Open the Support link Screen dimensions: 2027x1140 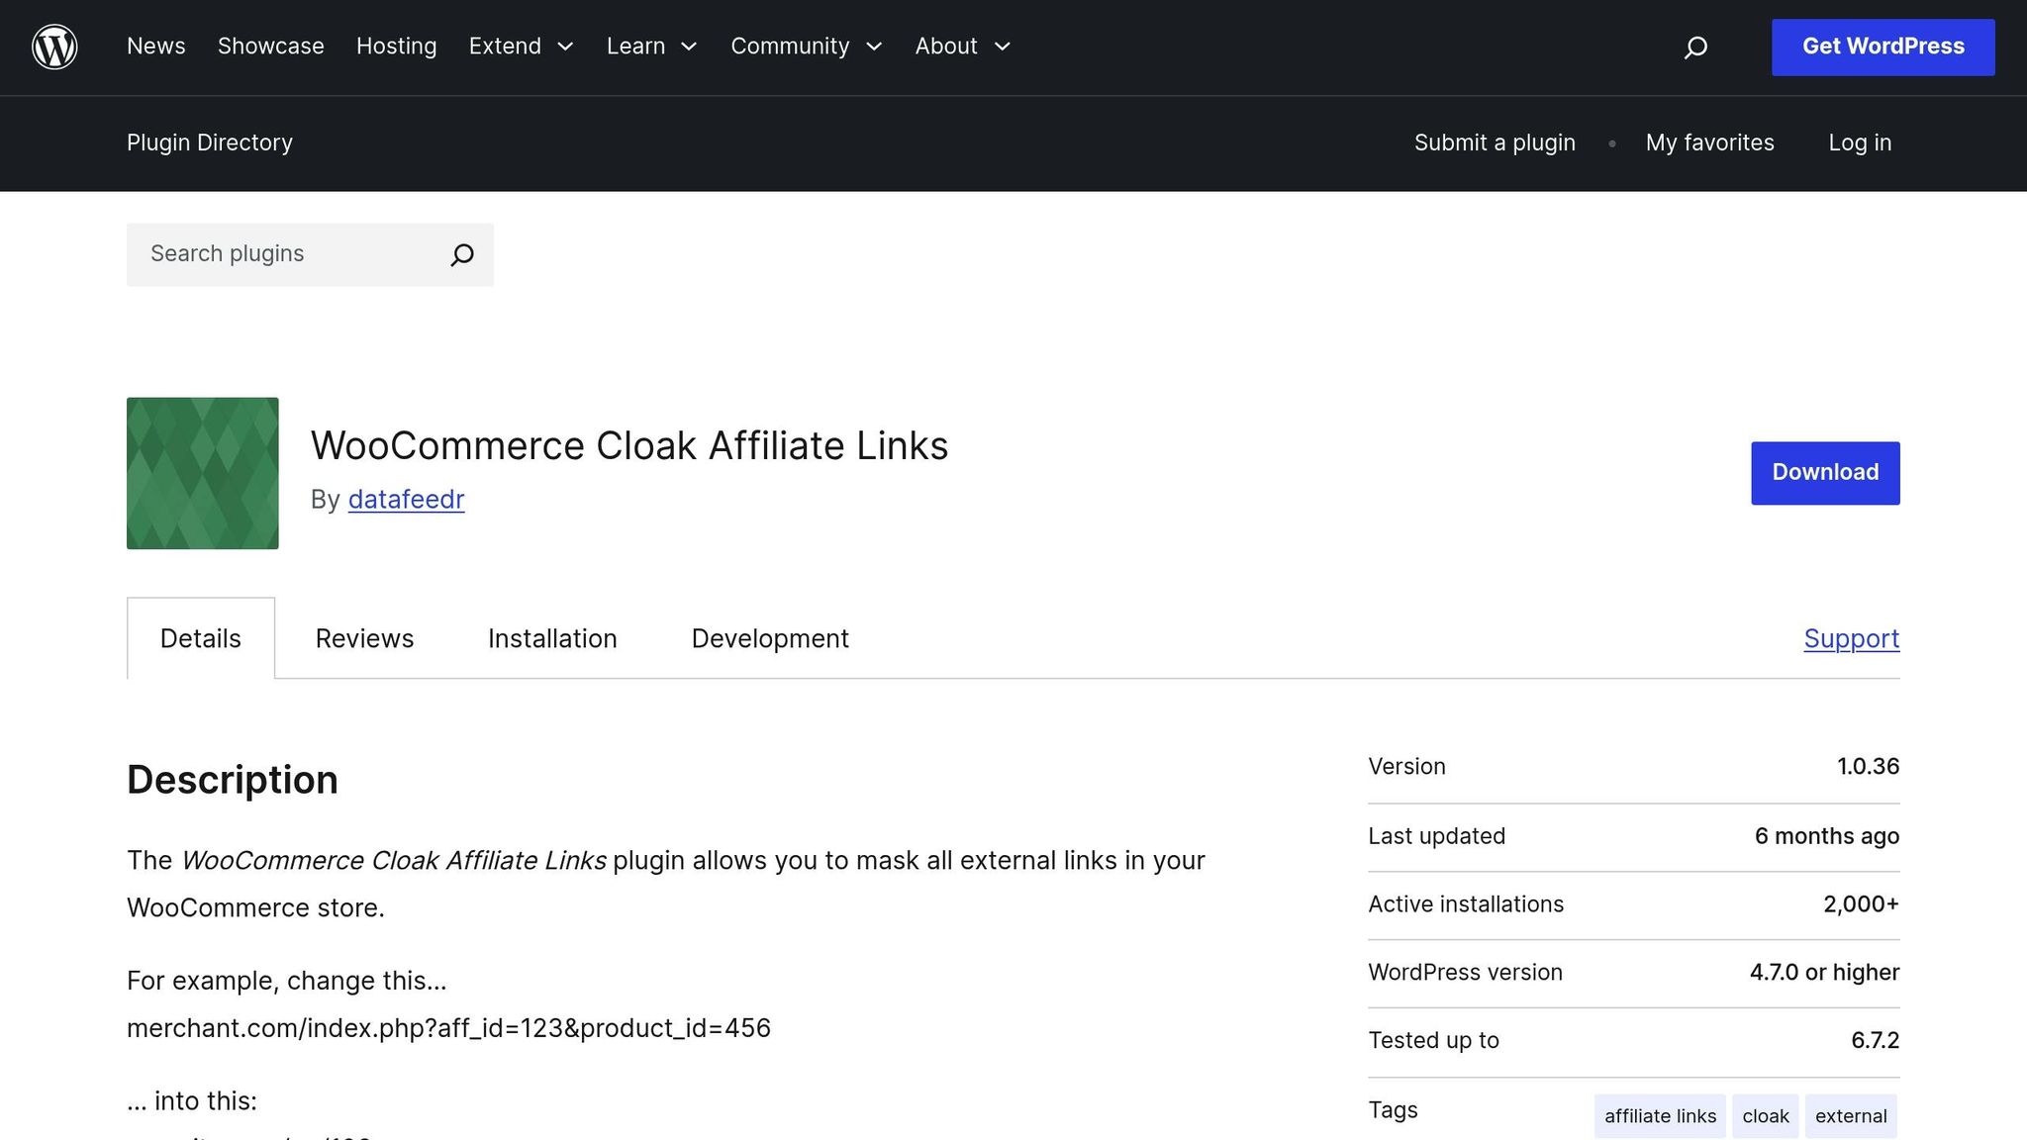coord(1852,638)
